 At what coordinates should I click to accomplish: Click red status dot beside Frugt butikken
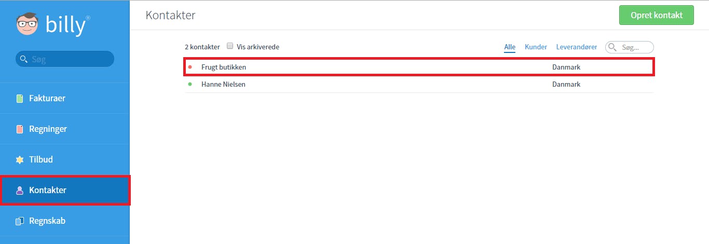(190, 67)
